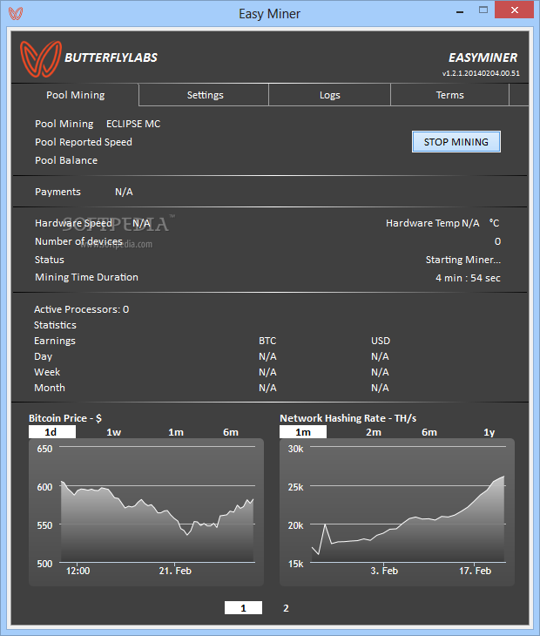Click the Statistics label

[55, 325]
